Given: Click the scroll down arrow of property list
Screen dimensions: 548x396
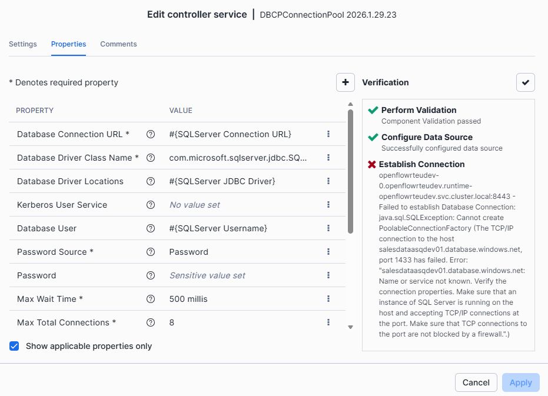Looking at the screenshot, I should coord(350,327).
